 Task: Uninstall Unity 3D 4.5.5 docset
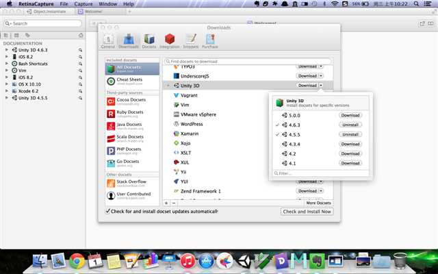(350, 134)
